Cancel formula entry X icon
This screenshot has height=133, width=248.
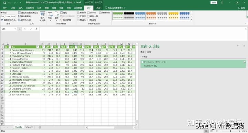click(25, 29)
